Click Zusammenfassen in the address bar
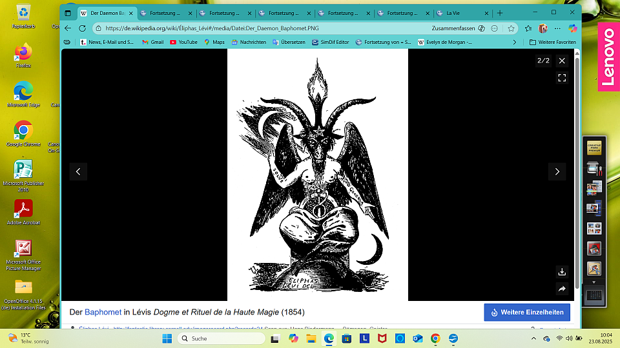 (453, 28)
